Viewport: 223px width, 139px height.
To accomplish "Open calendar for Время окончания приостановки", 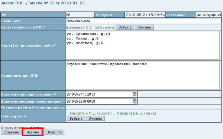I will 135,101.
